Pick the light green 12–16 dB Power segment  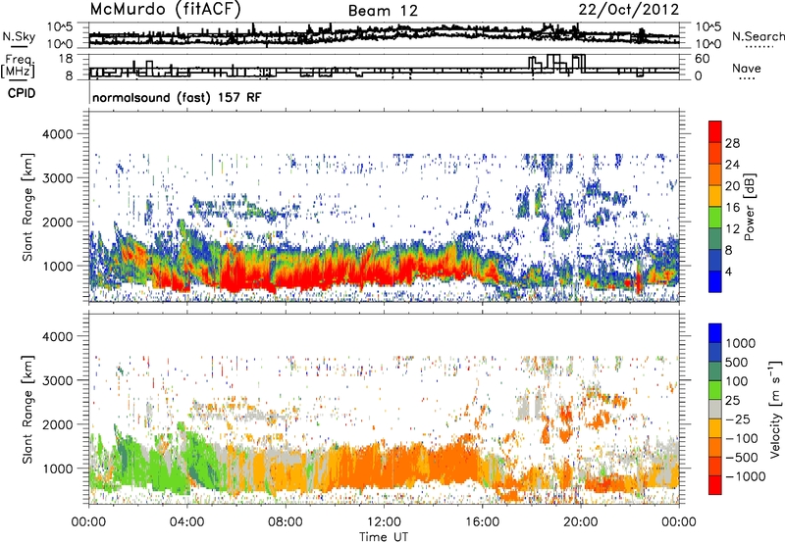coord(715,218)
